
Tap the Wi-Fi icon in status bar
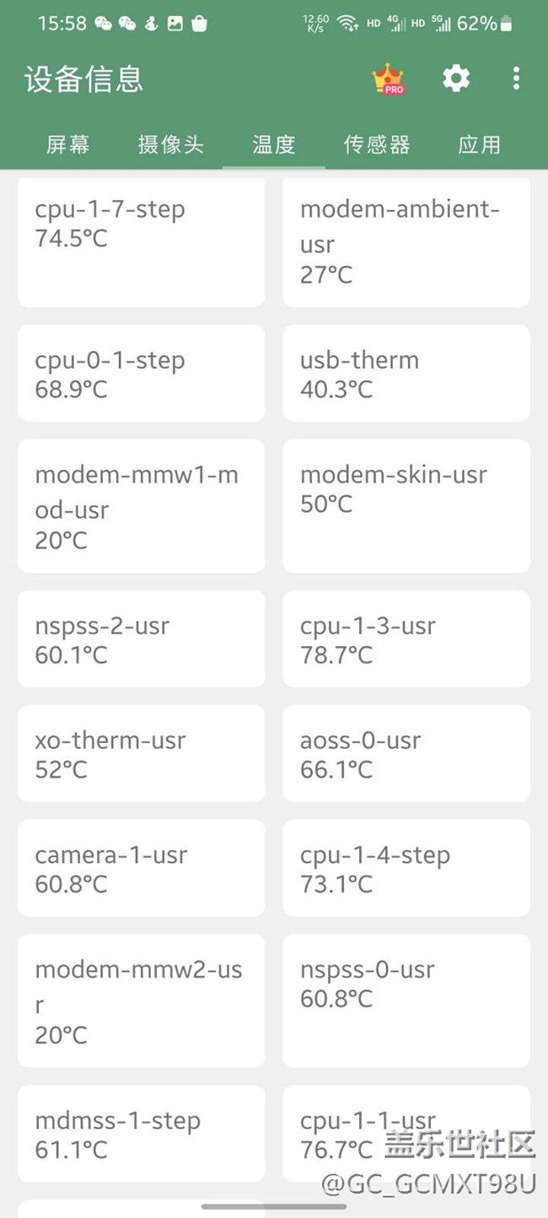[347, 24]
